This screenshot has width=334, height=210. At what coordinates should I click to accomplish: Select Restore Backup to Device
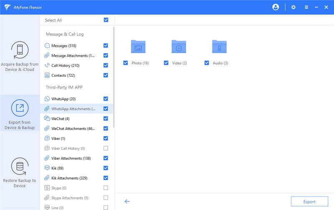pos(20,172)
